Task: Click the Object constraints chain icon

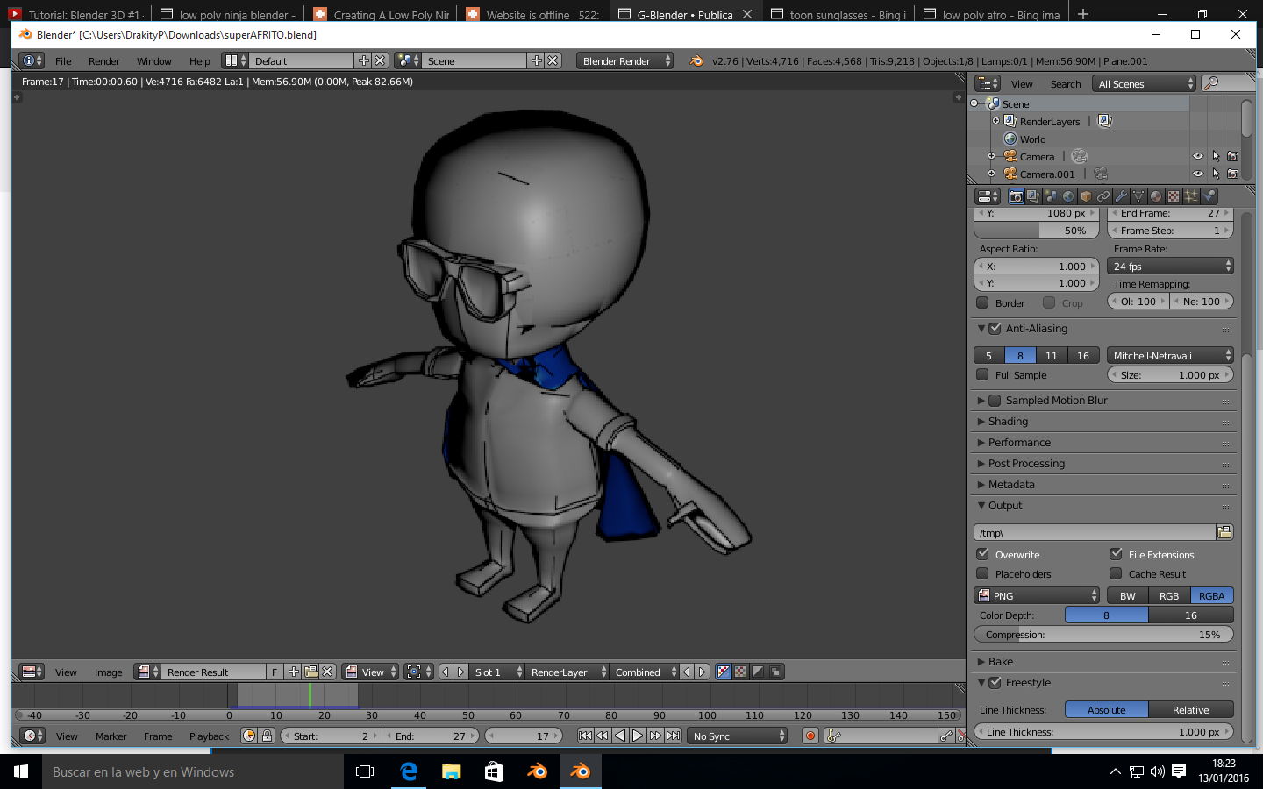Action: 1103,196
